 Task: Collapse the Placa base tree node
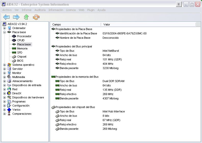(5, 32)
